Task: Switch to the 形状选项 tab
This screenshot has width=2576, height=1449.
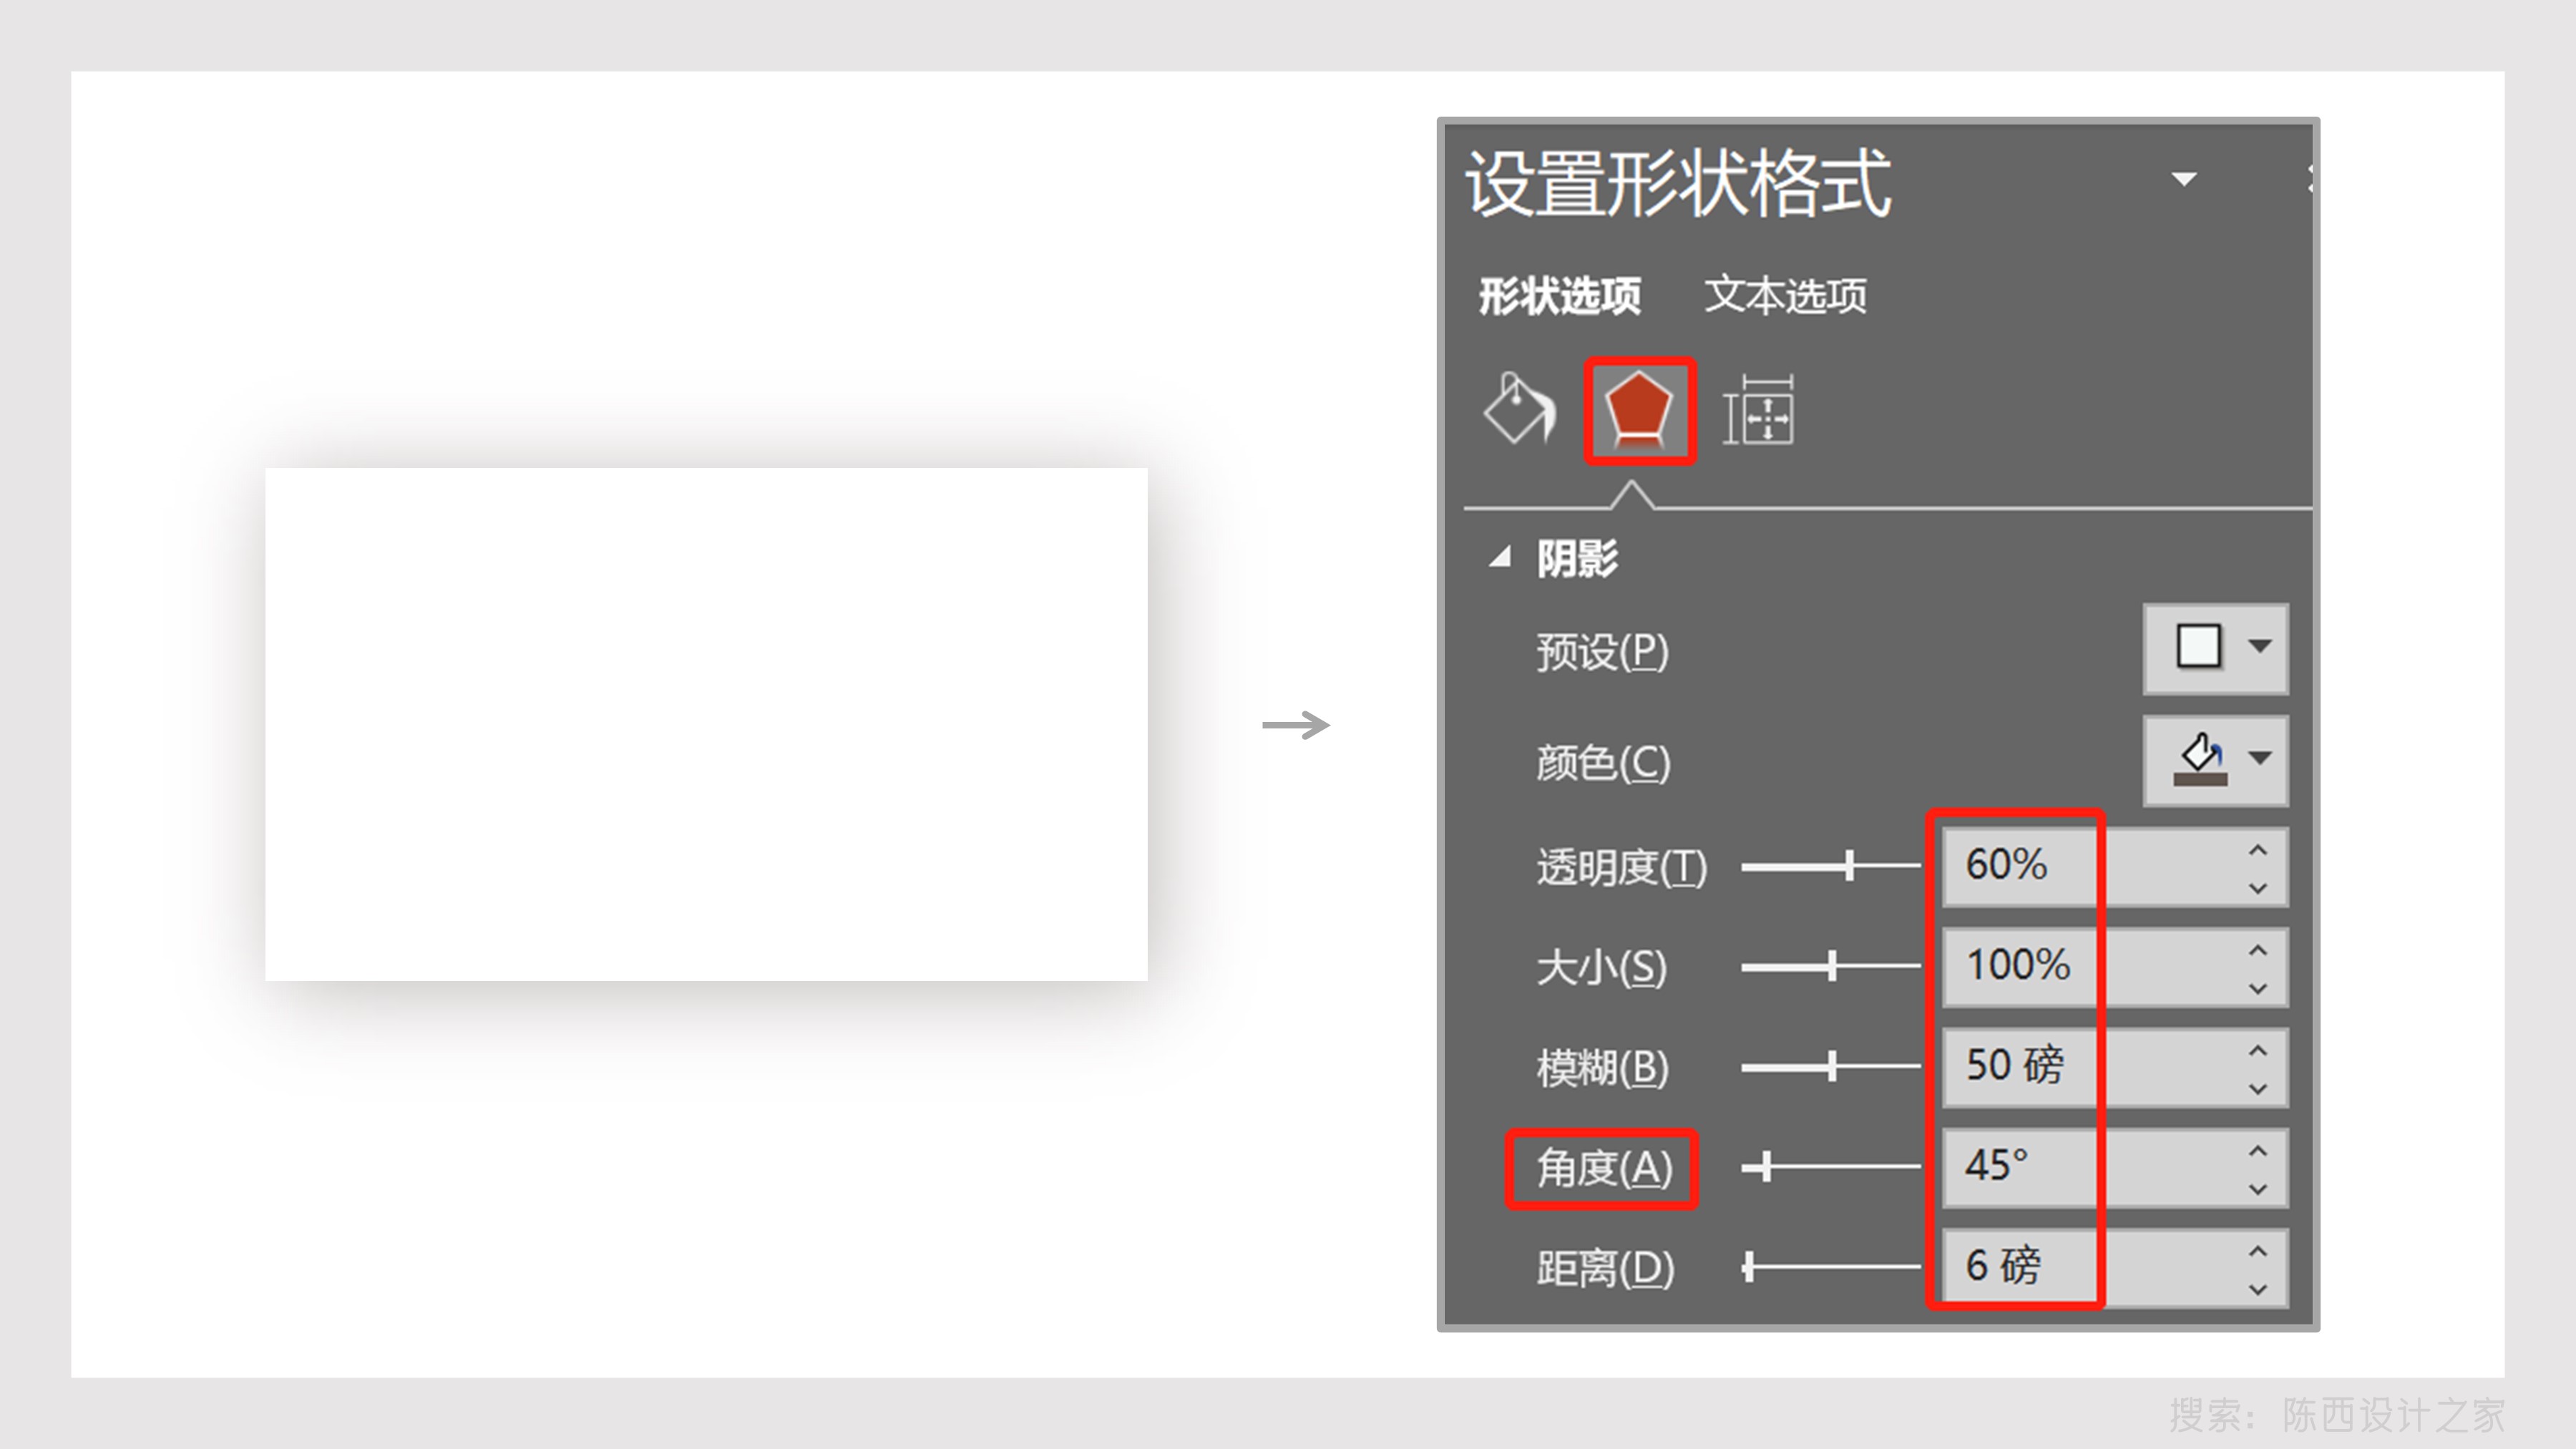Action: [x=1559, y=296]
